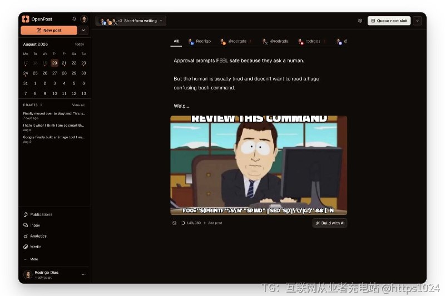445x296 pixels.
Task: Jump to Today in the calendar
Action: coord(79,44)
